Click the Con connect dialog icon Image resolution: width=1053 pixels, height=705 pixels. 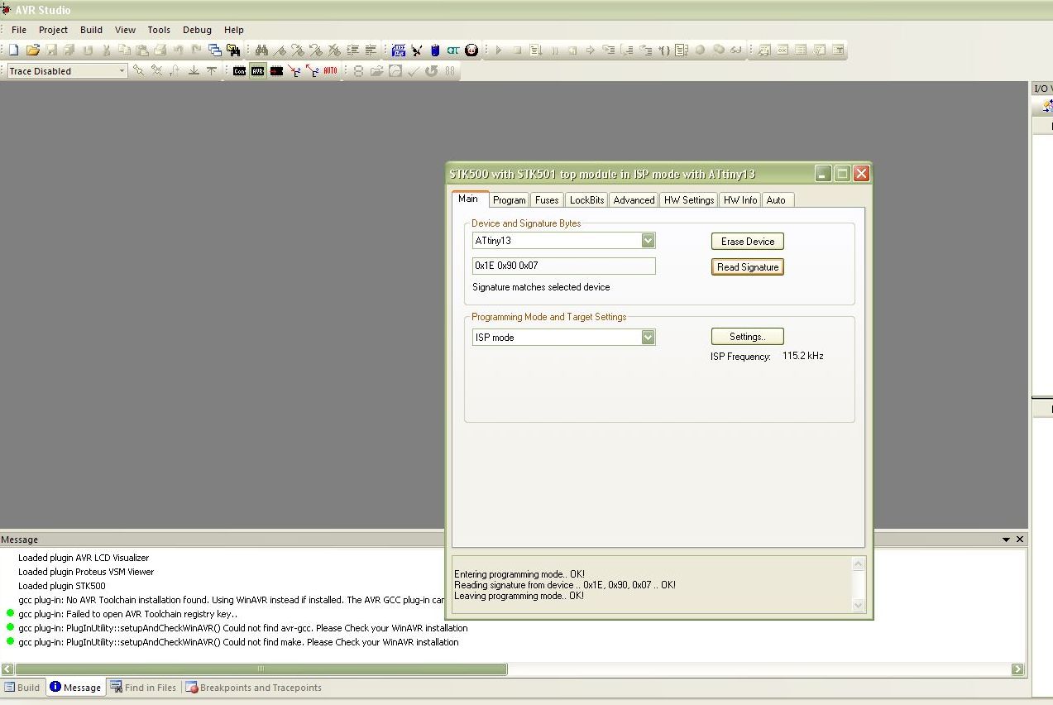[x=239, y=71]
